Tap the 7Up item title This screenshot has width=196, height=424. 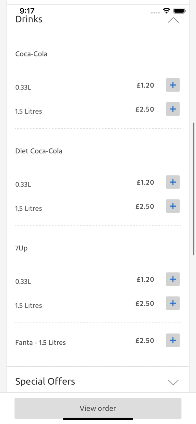point(21,248)
